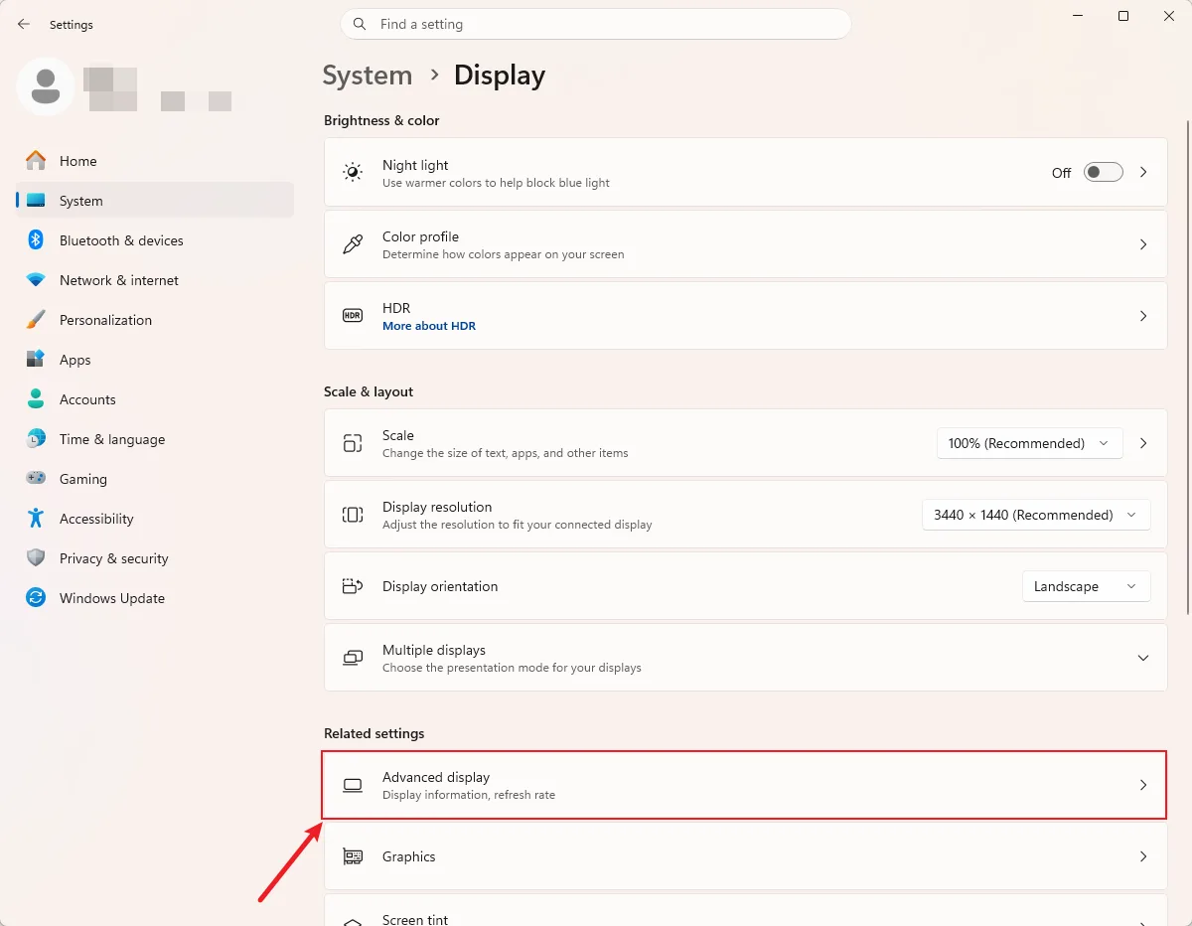Click 'Determine how colors appear on your screen'

(504, 254)
